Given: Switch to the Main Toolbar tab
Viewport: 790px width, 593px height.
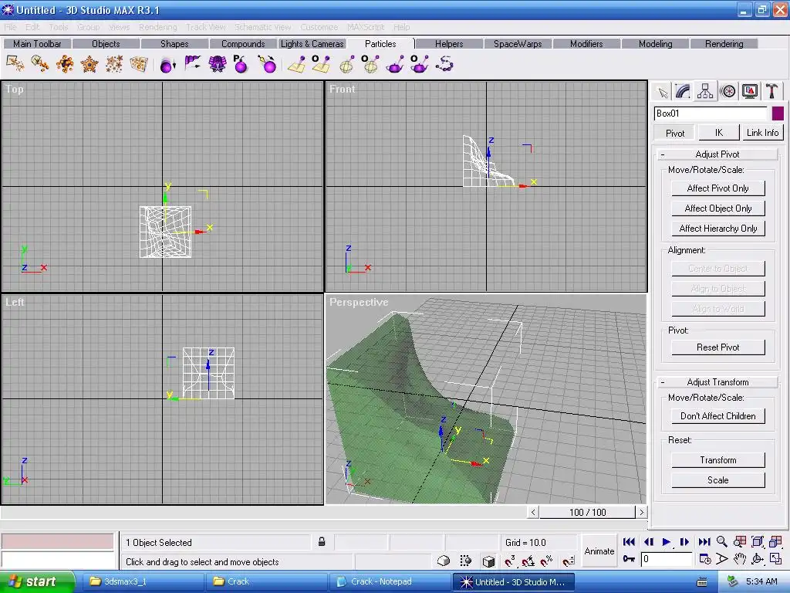Looking at the screenshot, I should click(37, 44).
